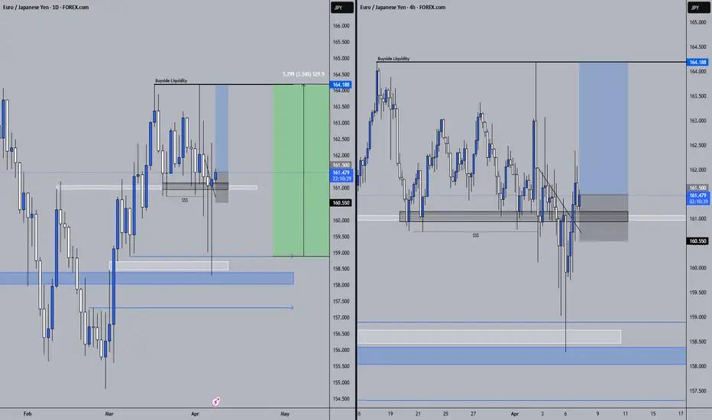Open JPY currency selector on the 4h chart
This screenshot has height=420, width=712.
(698, 8)
